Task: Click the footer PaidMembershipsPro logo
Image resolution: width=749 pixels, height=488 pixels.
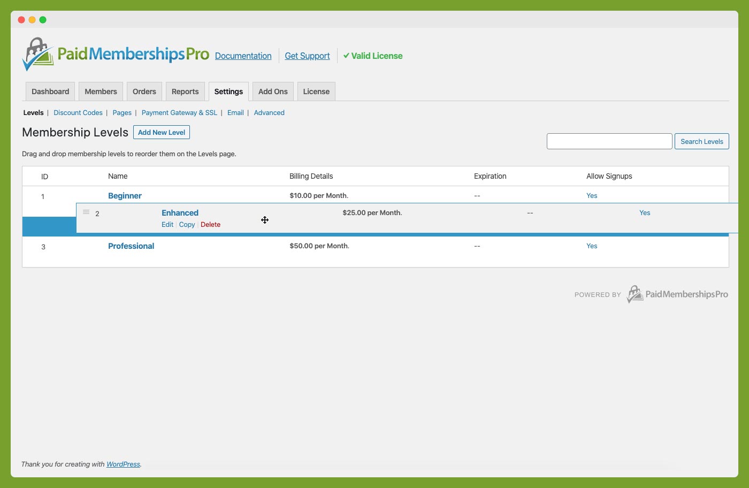Action: click(x=677, y=294)
